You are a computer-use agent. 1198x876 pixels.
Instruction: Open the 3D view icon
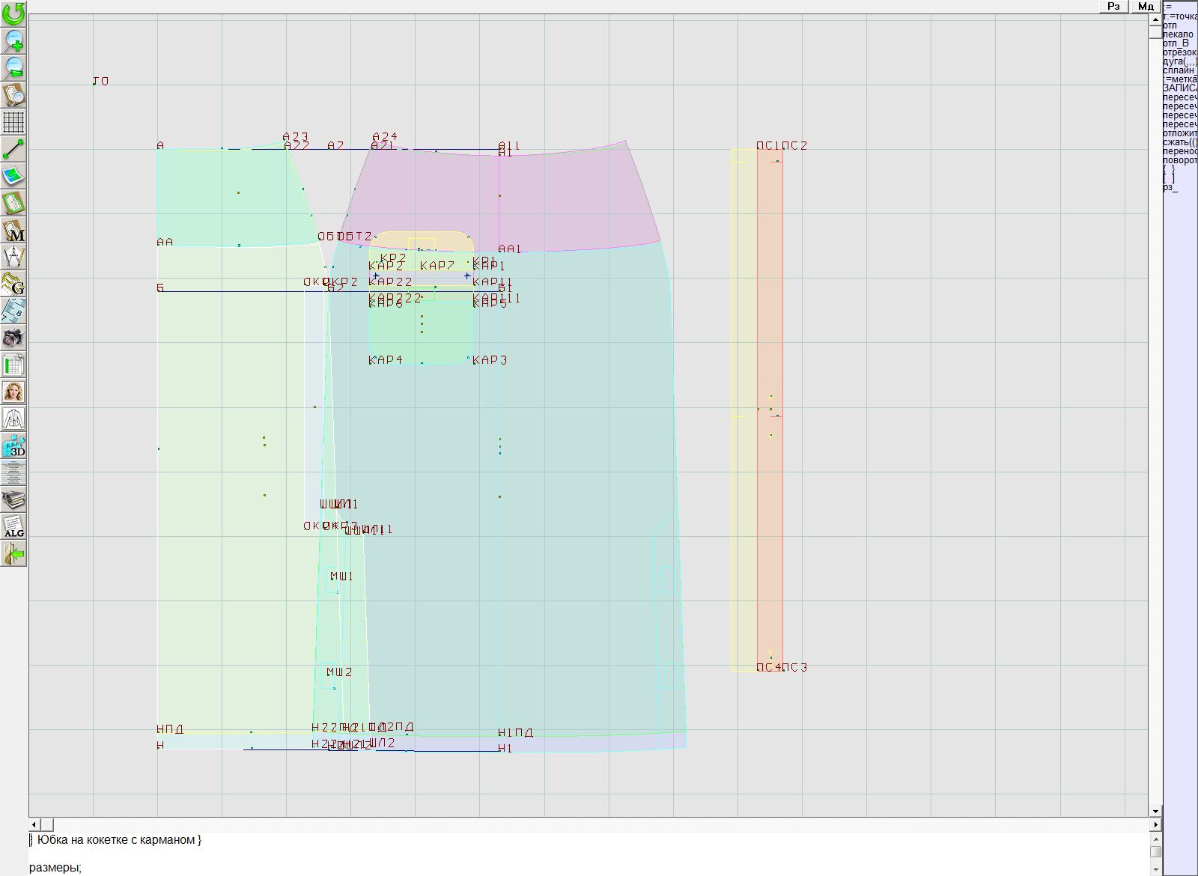click(13, 446)
